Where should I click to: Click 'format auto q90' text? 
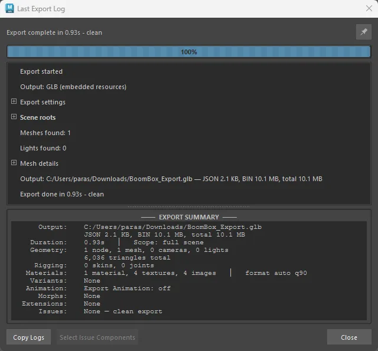(276, 273)
